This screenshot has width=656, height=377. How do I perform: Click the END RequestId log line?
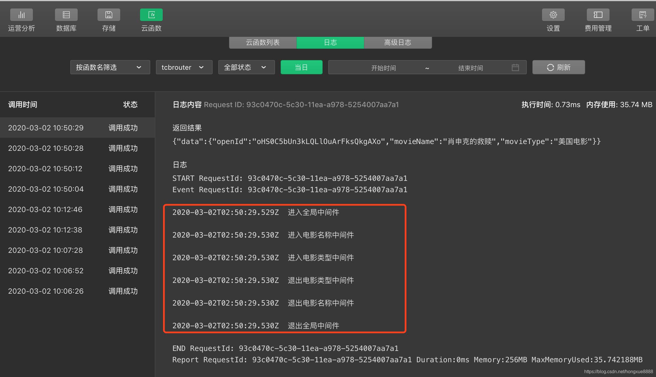pyautogui.click(x=285, y=348)
